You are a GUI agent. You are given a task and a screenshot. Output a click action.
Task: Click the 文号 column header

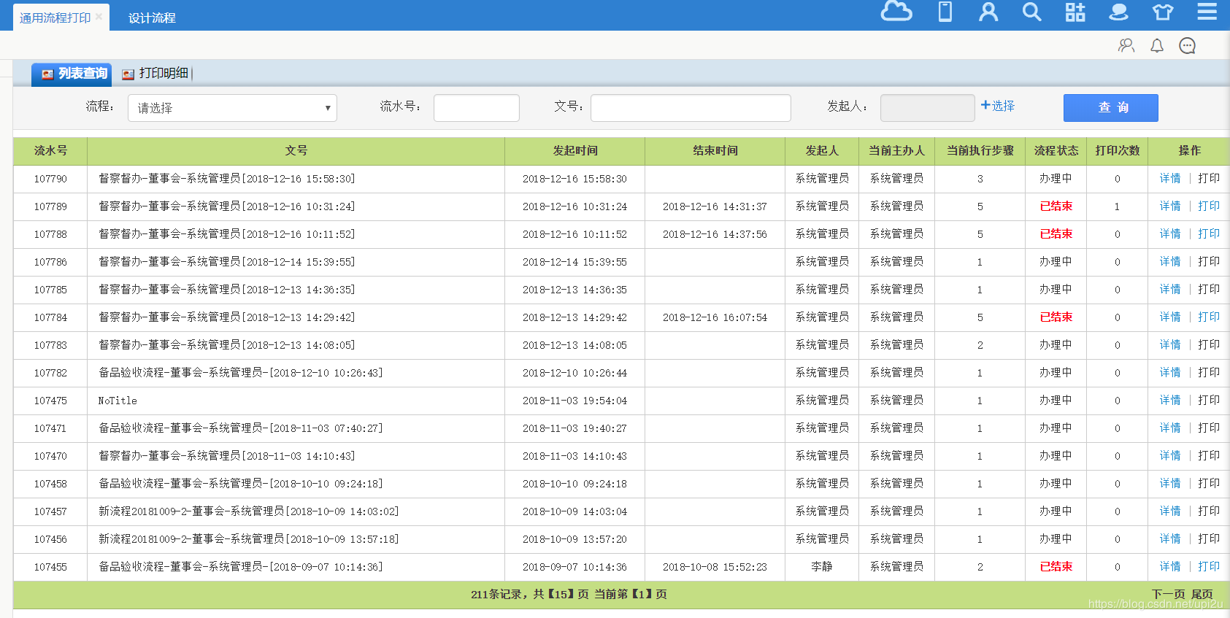click(x=296, y=151)
